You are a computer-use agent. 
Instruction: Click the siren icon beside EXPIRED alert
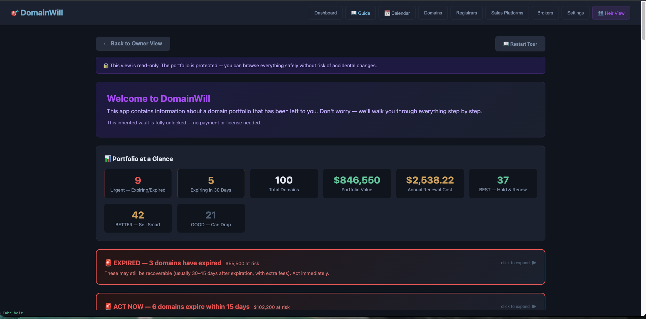108,263
